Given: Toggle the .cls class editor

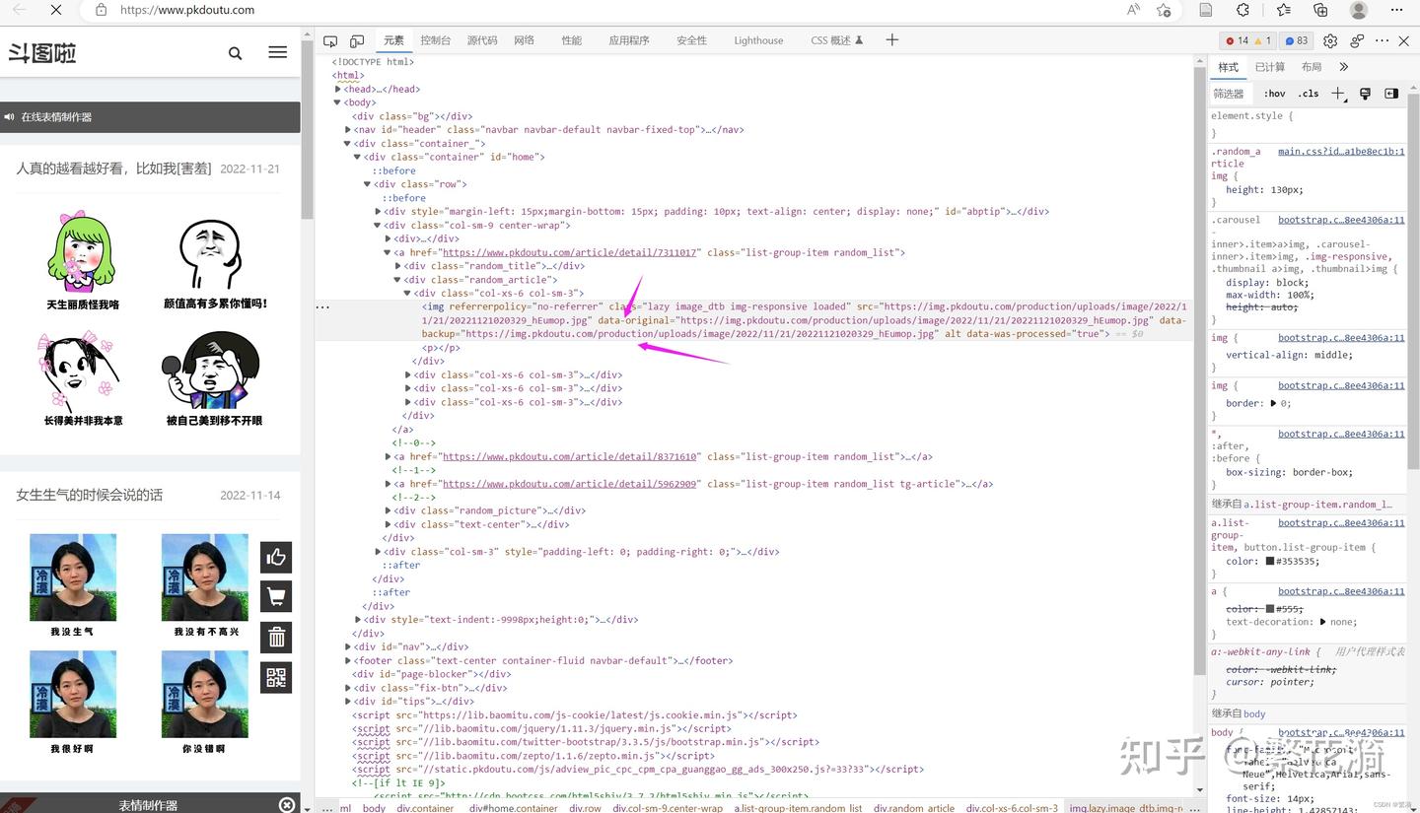Looking at the screenshot, I should tap(1309, 94).
